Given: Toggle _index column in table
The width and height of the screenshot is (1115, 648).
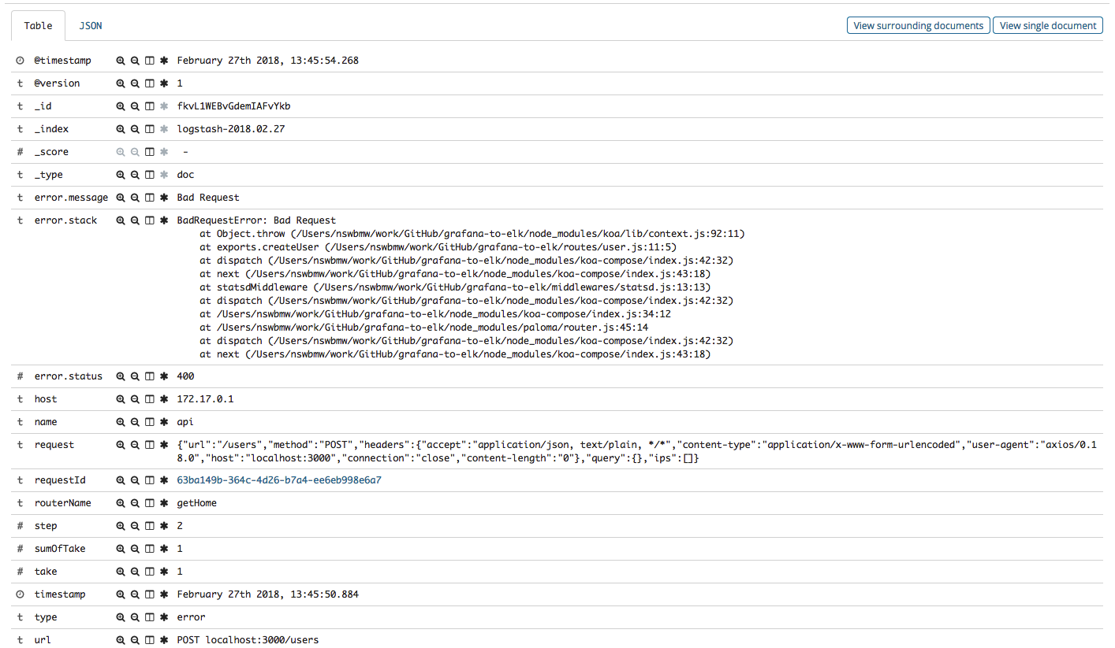Looking at the screenshot, I should click(149, 129).
